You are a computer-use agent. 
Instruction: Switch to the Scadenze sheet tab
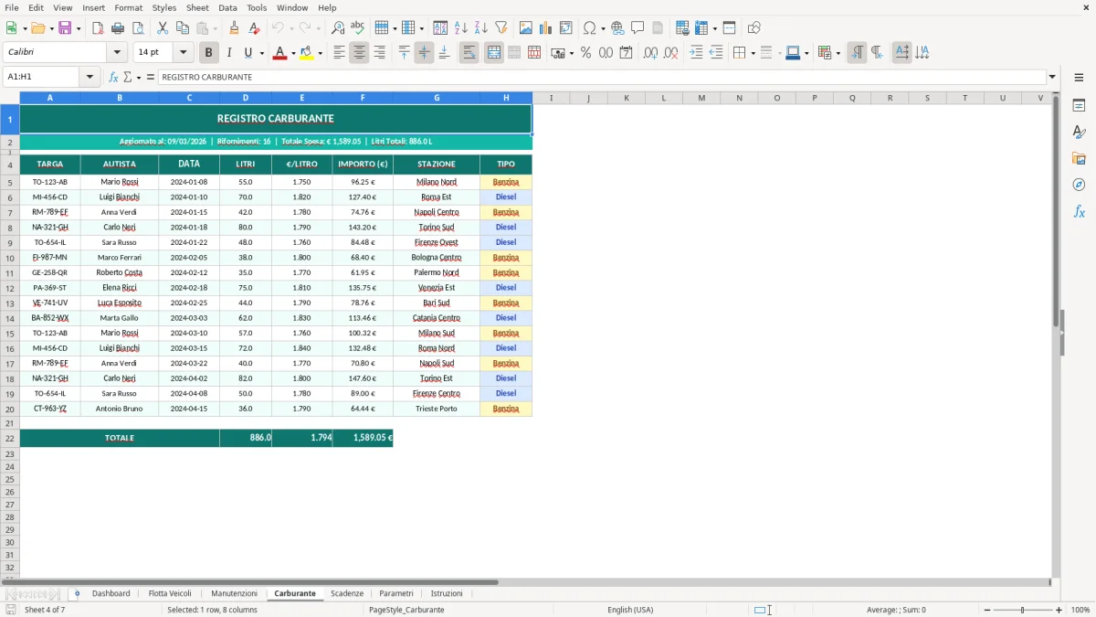pos(347,594)
